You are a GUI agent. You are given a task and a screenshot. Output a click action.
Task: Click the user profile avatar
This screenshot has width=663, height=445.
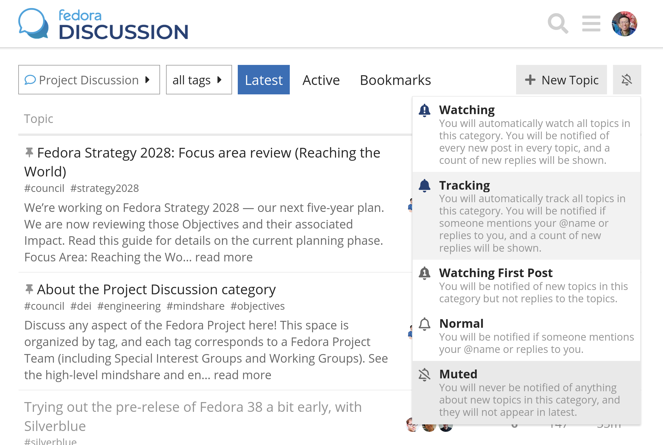point(624,24)
